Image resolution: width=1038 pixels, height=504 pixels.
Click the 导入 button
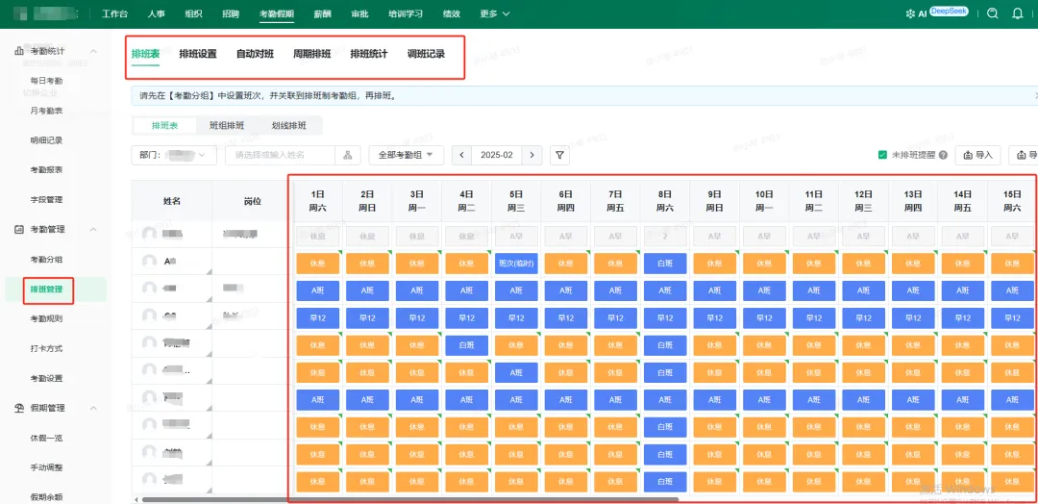976,155
